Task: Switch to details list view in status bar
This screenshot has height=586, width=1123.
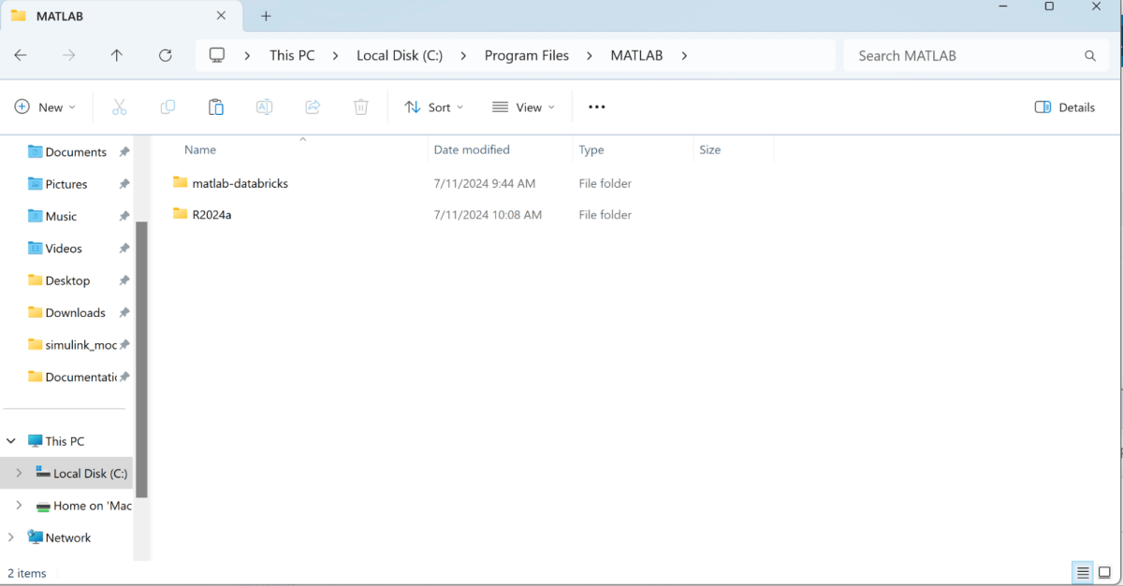Action: [x=1083, y=573]
